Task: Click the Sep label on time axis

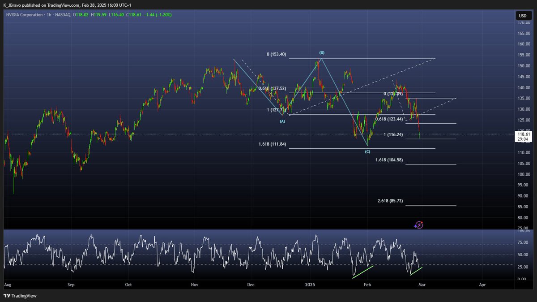Action: click(x=70, y=285)
